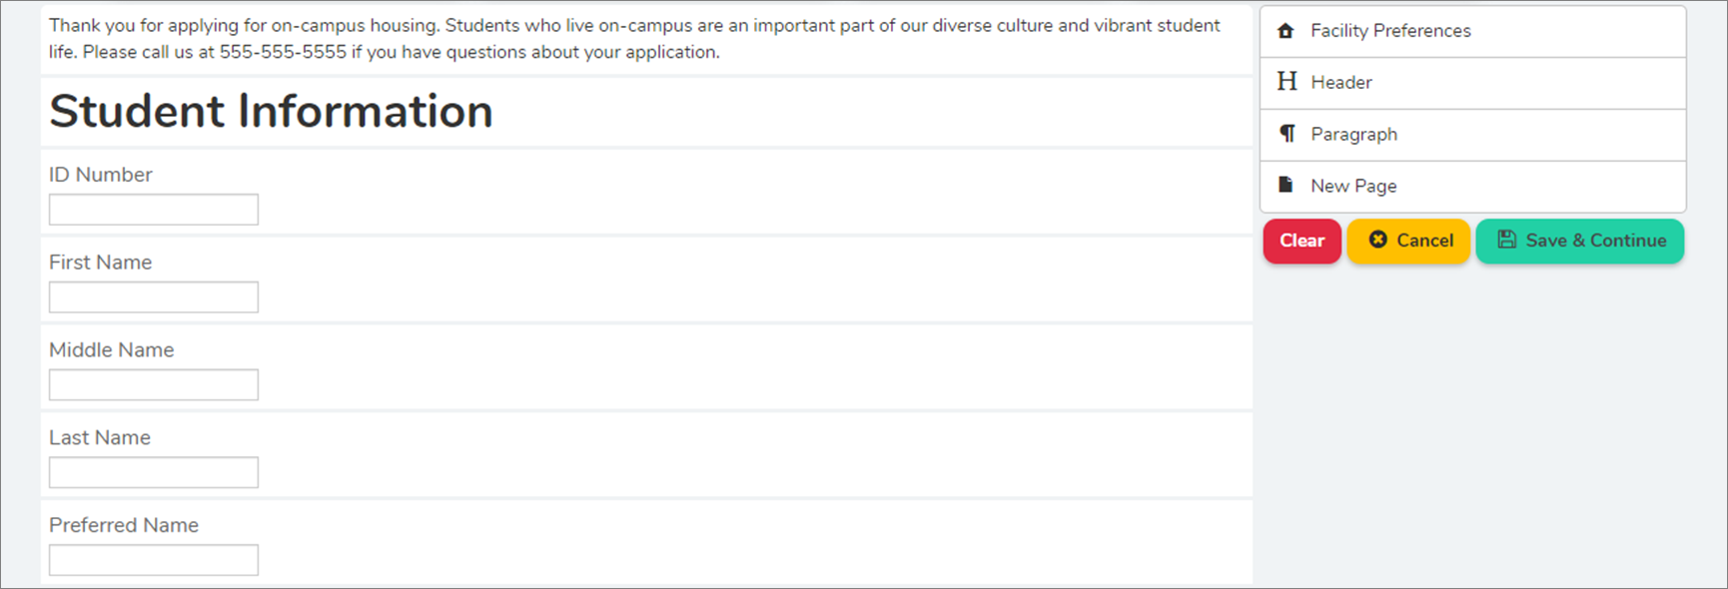Viewport: 1728px width, 589px height.
Task: Click the Header H icon
Action: [x=1287, y=82]
